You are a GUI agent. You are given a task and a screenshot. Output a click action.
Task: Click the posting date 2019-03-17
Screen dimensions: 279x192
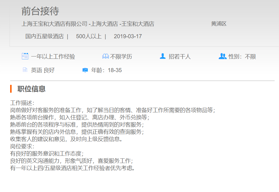[128, 36]
